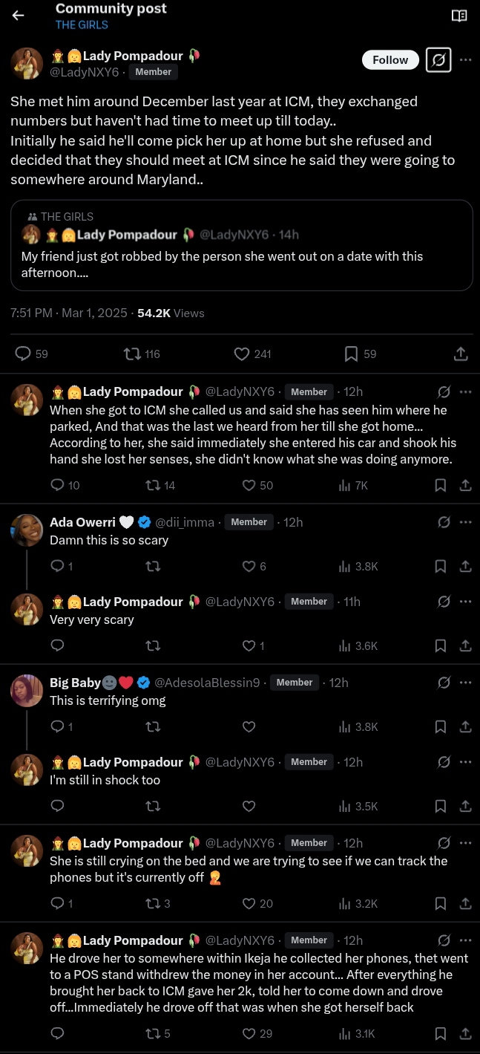This screenshot has width=480, height=1054.
Task: Open reader view book icon
Action: coord(459,16)
